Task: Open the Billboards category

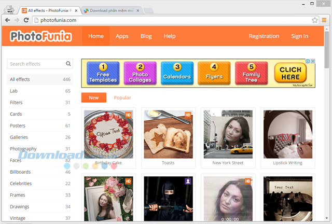Action: (40, 172)
